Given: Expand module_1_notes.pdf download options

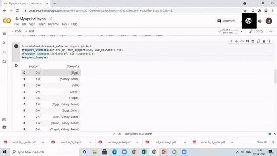Looking at the screenshot, I should [x=43, y=142].
